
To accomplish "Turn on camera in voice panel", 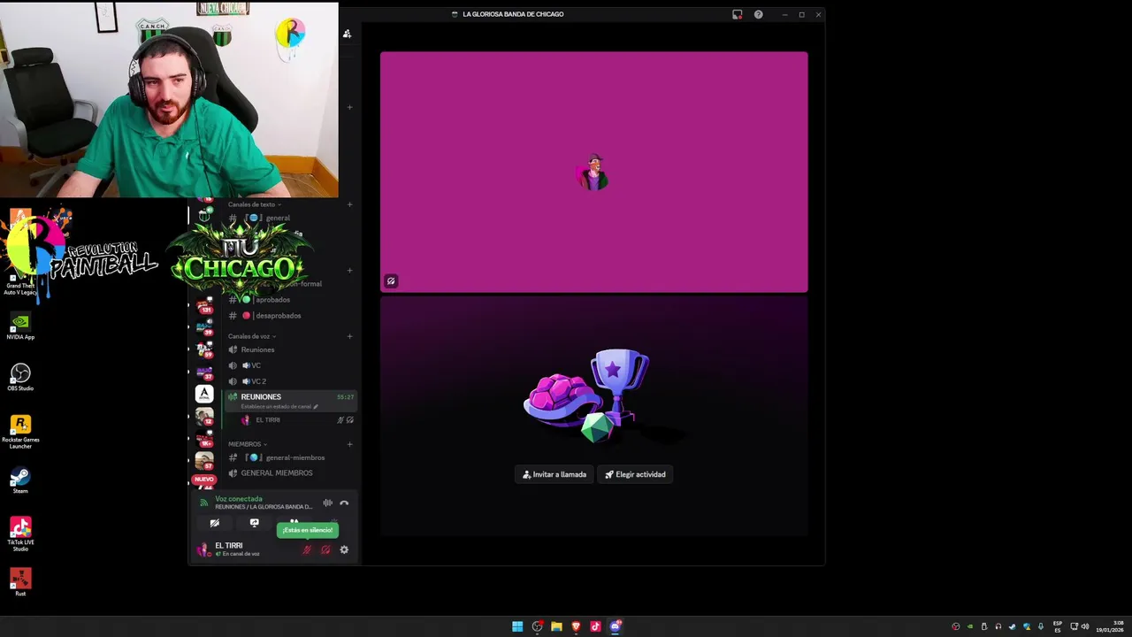I will [214, 523].
